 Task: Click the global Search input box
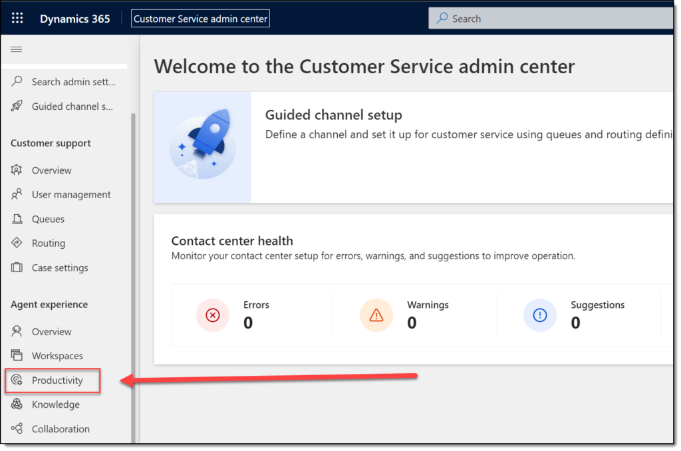pos(551,18)
